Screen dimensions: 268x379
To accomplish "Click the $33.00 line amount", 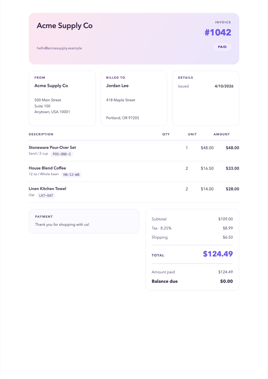I will 232,168.
